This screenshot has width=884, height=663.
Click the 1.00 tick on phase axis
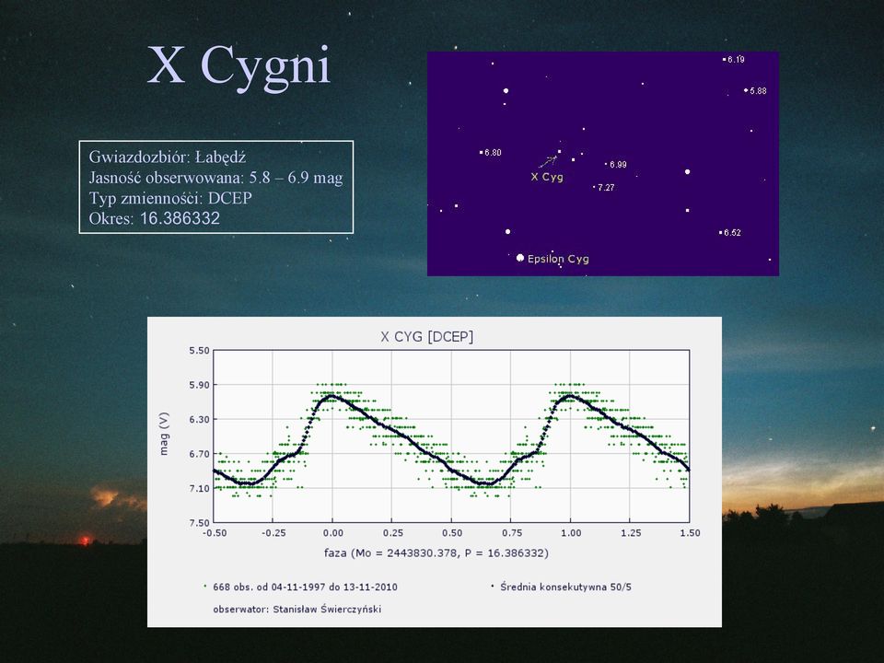point(571,533)
